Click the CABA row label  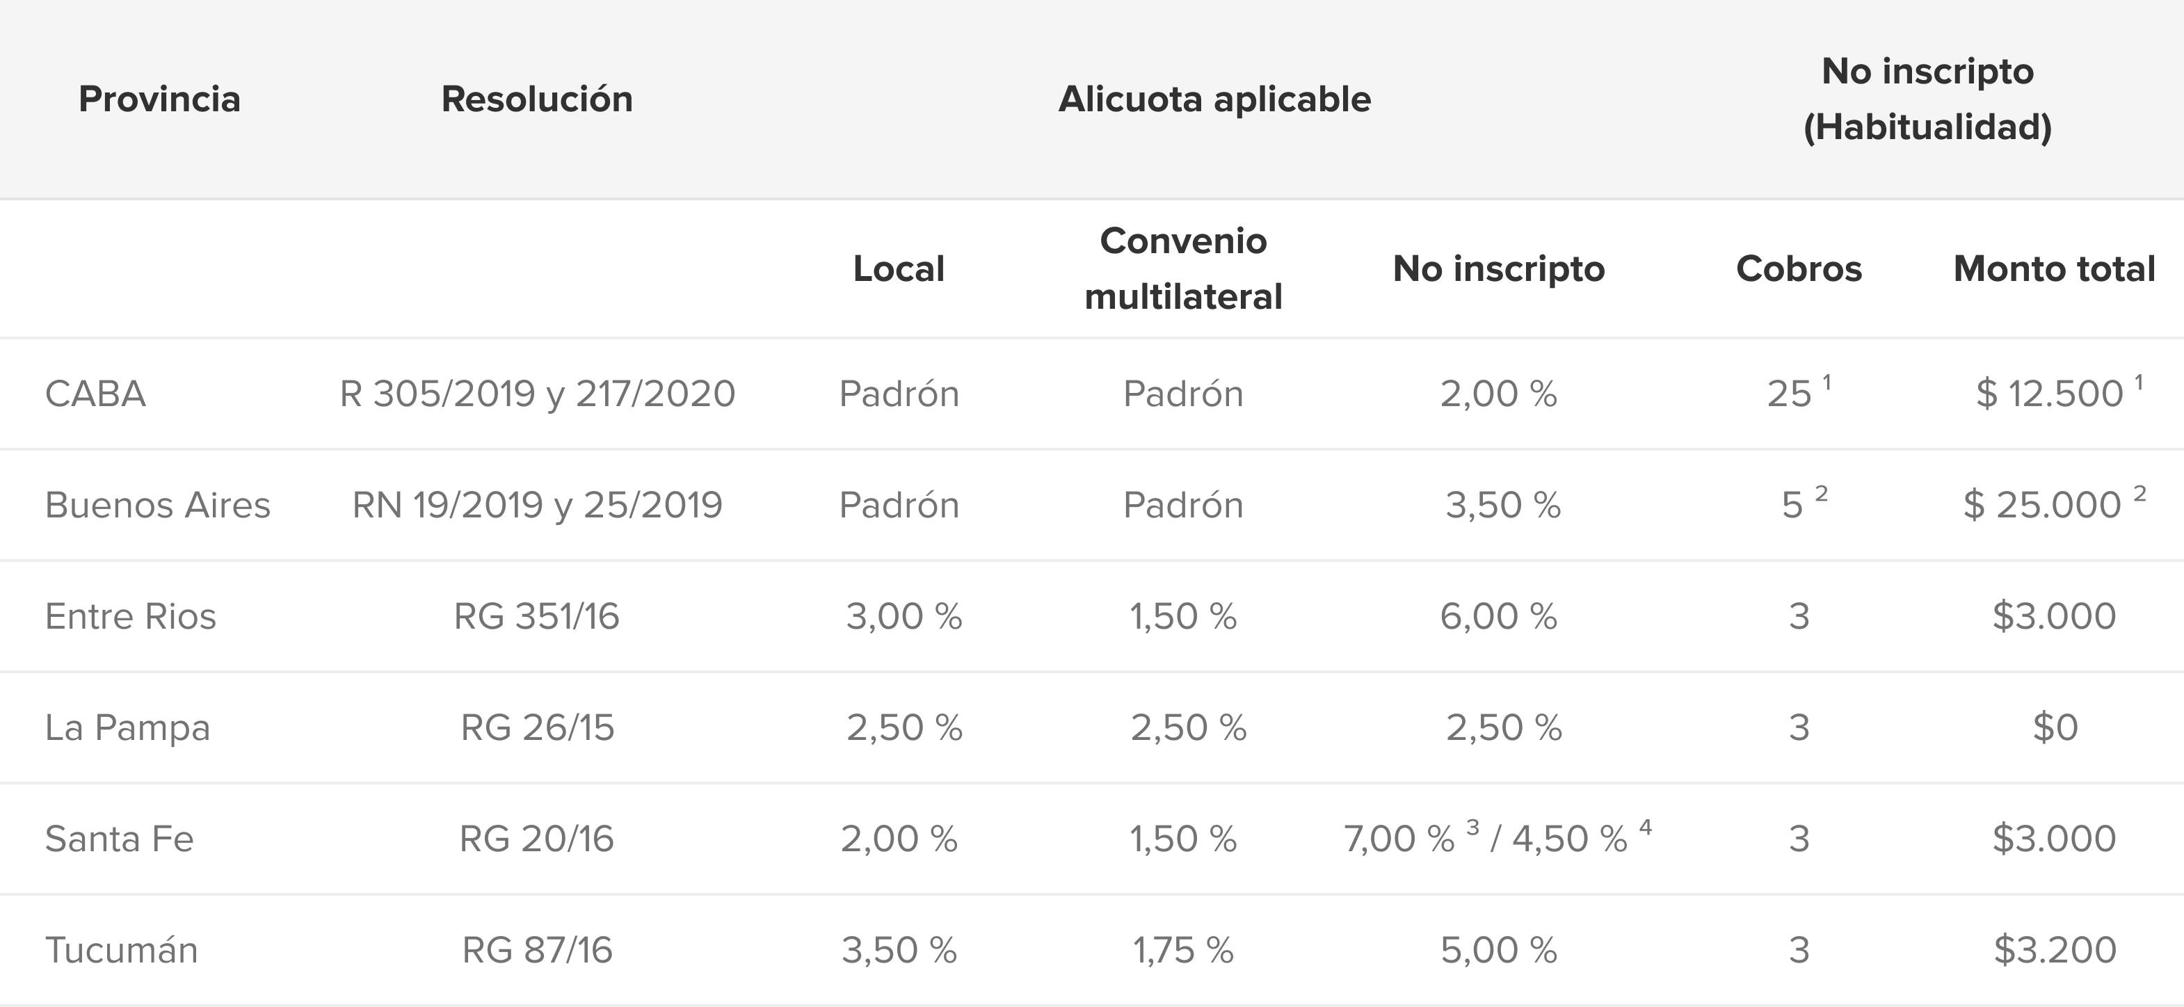(95, 394)
